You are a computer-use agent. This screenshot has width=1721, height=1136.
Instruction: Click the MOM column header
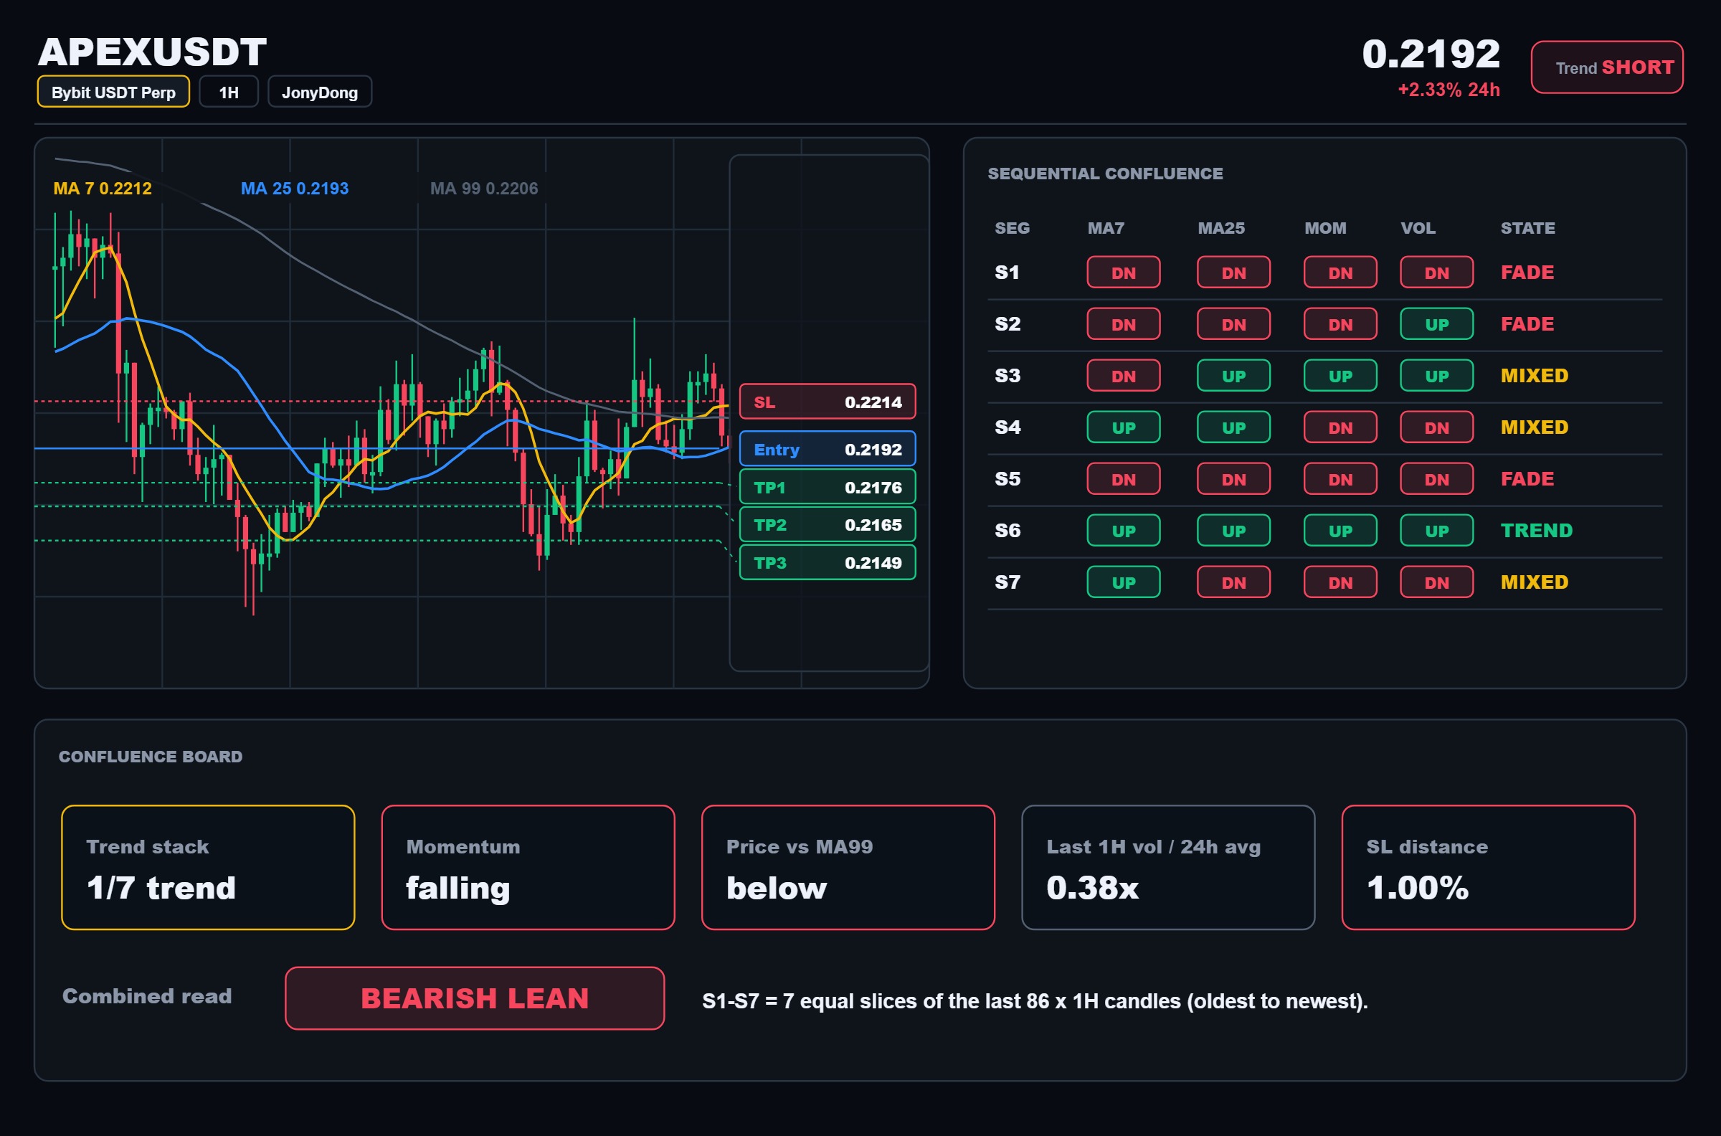[1324, 228]
